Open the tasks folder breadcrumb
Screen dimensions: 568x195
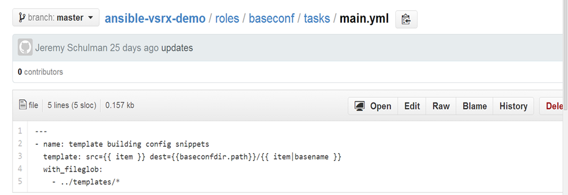[x=317, y=19]
